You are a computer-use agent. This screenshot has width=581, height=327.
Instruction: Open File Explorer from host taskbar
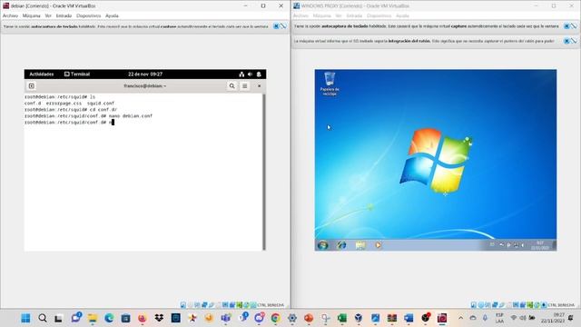(x=93, y=318)
